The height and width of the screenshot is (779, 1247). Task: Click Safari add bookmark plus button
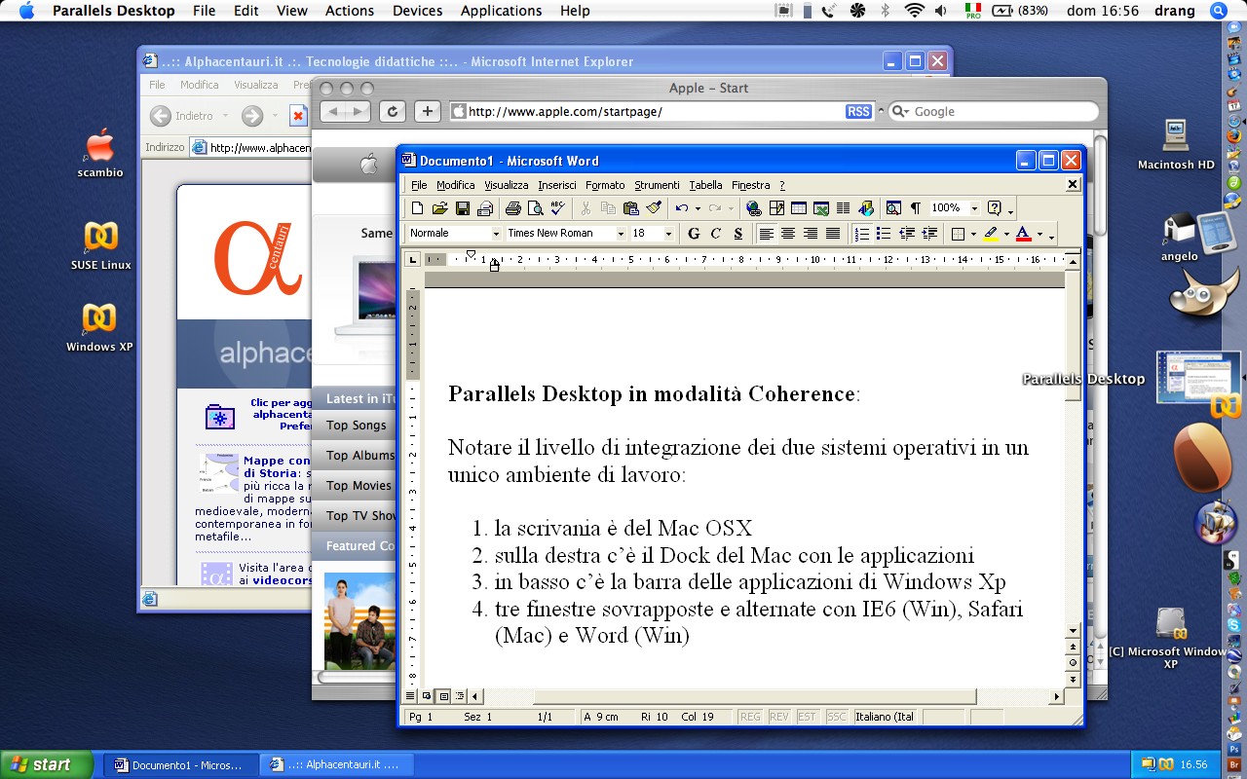point(428,111)
